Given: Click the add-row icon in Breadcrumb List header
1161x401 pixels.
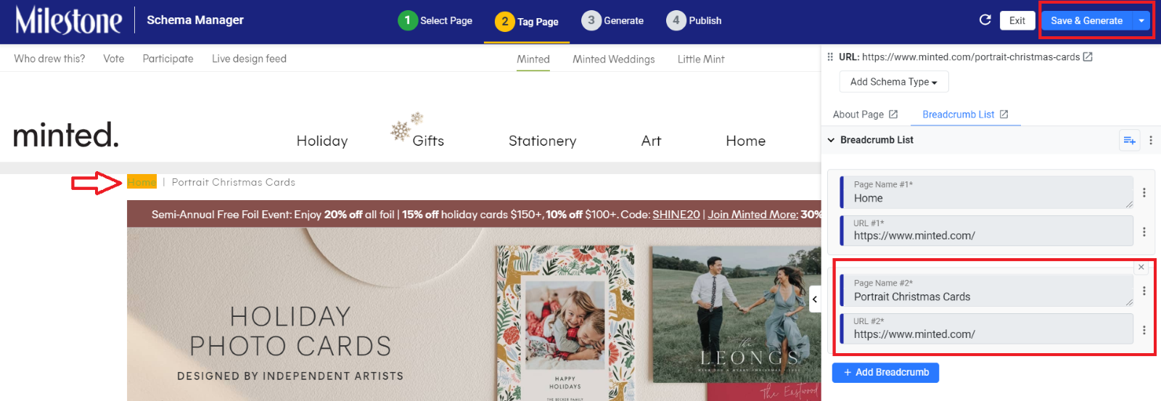Looking at the screenshot, I should click(1130, 140).
